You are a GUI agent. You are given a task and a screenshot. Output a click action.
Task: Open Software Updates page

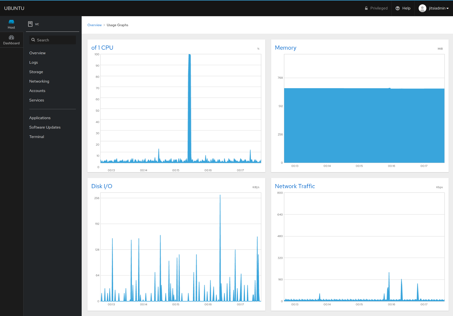point(45,127)
